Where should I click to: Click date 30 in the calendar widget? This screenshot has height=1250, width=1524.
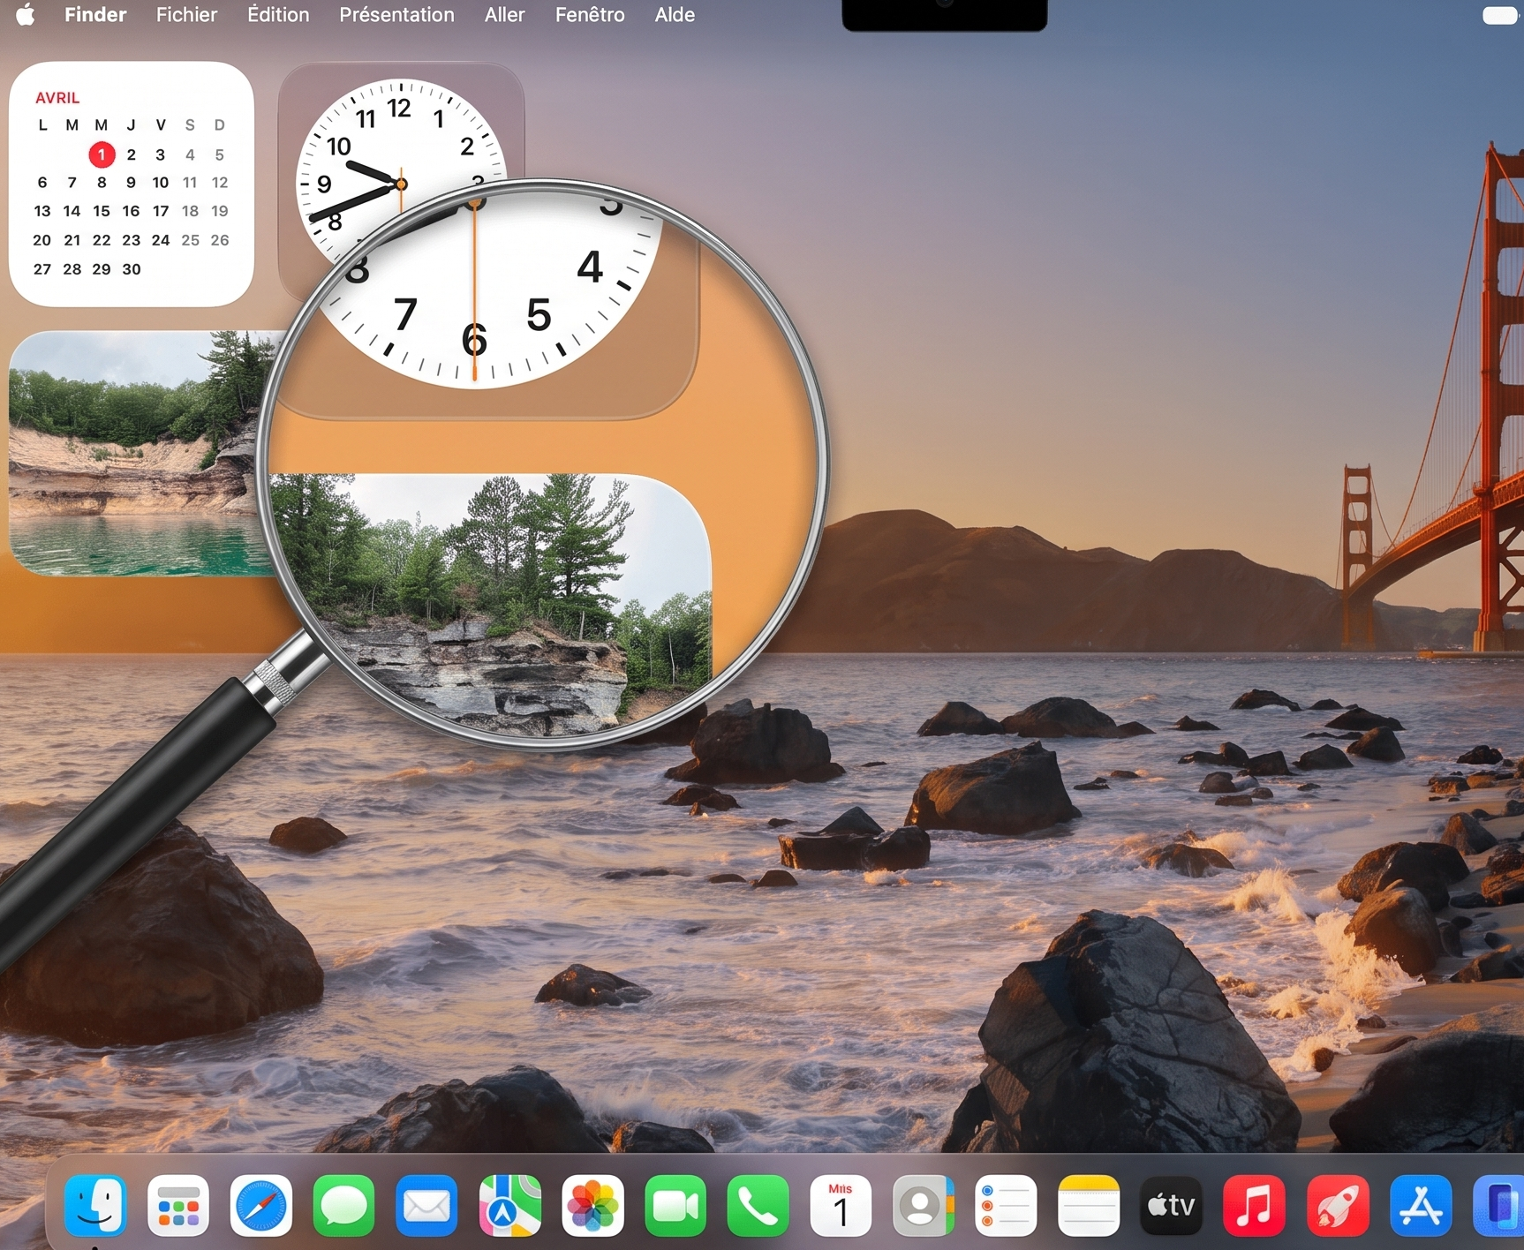click(131, 269)
